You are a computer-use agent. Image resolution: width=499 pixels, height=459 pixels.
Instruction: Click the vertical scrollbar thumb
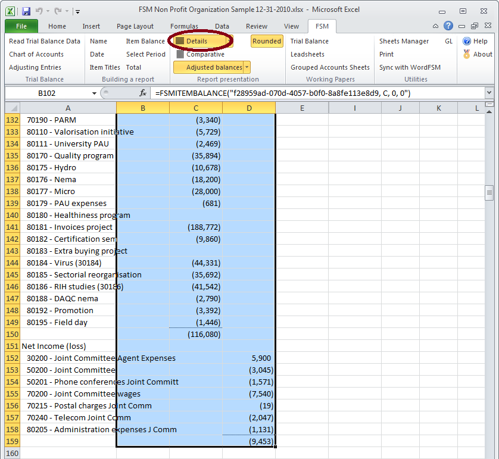[x=489, y=193]
